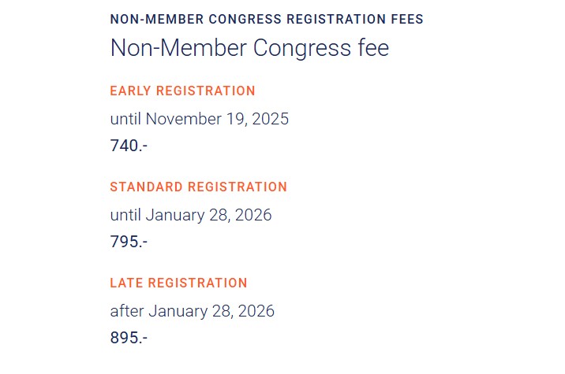Viewport: 565px width, 374px height.
Task: Click the word 'LATE' in the orange label
Action: coord(126,283)
